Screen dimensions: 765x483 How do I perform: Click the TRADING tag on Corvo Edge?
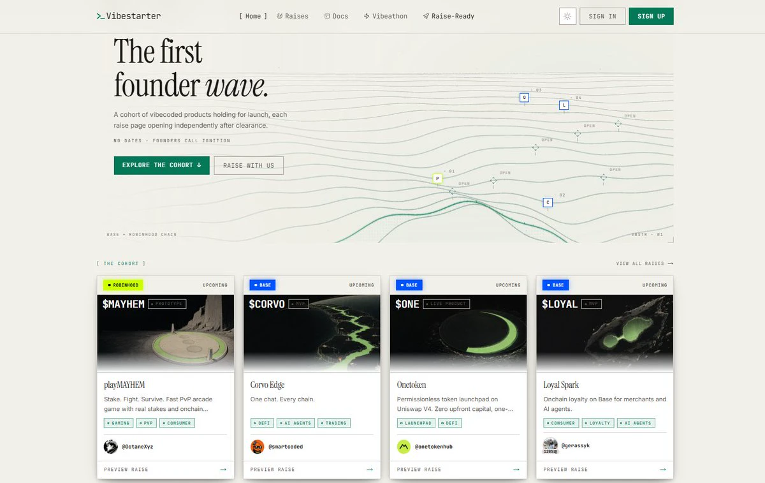[x=334, y=423]
